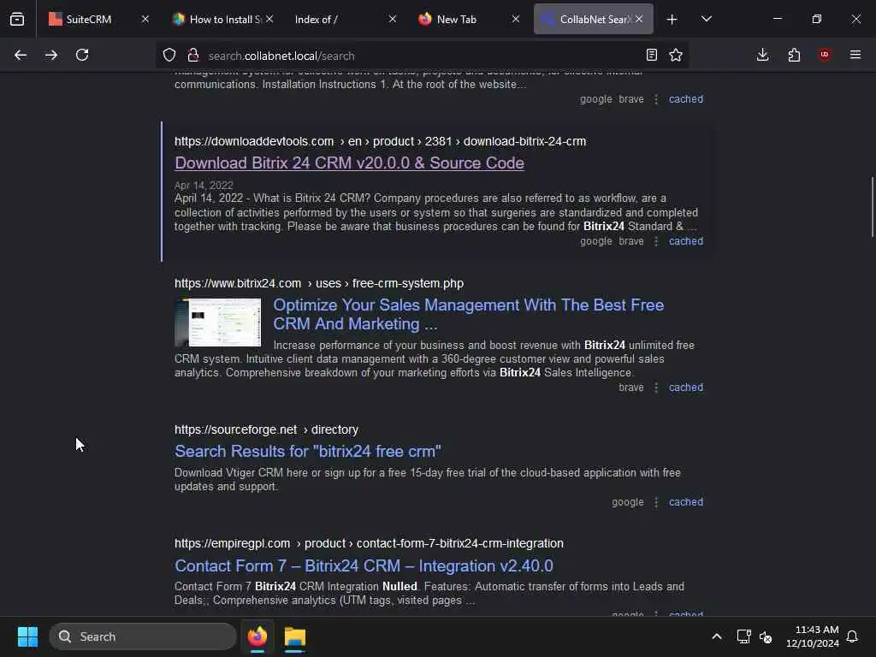Close the SuiteCRM tab
876x657 pixels.
click(145, 19)
